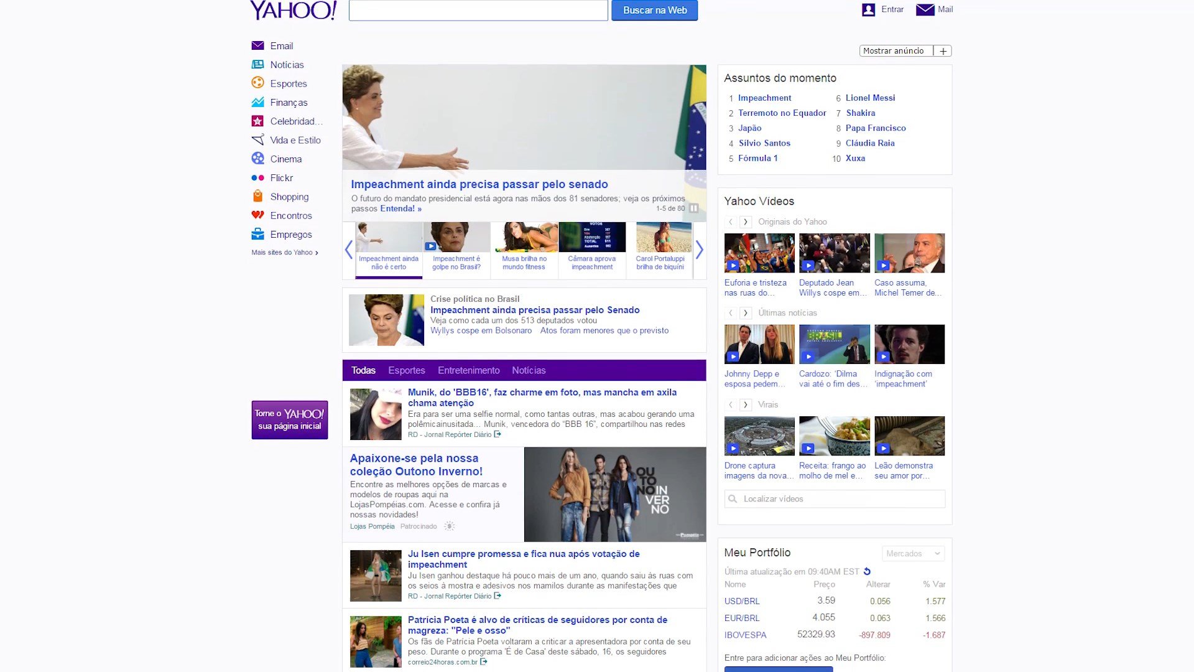The height and width of the screenshot is (672, 1194).
Task: Open Wyllys cospe em Bolsonaro link
Action: 481,330
